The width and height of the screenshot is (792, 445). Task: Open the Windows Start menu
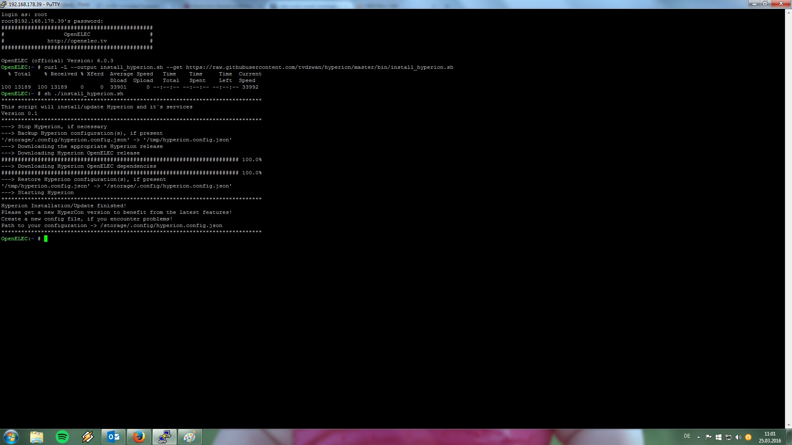(11, 437)
